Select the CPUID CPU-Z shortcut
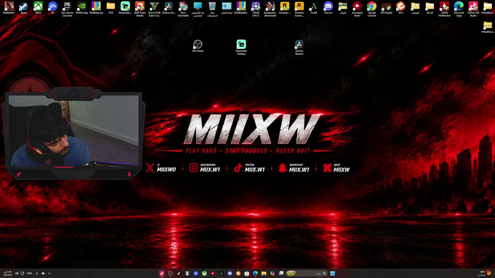 click(256, 9)
